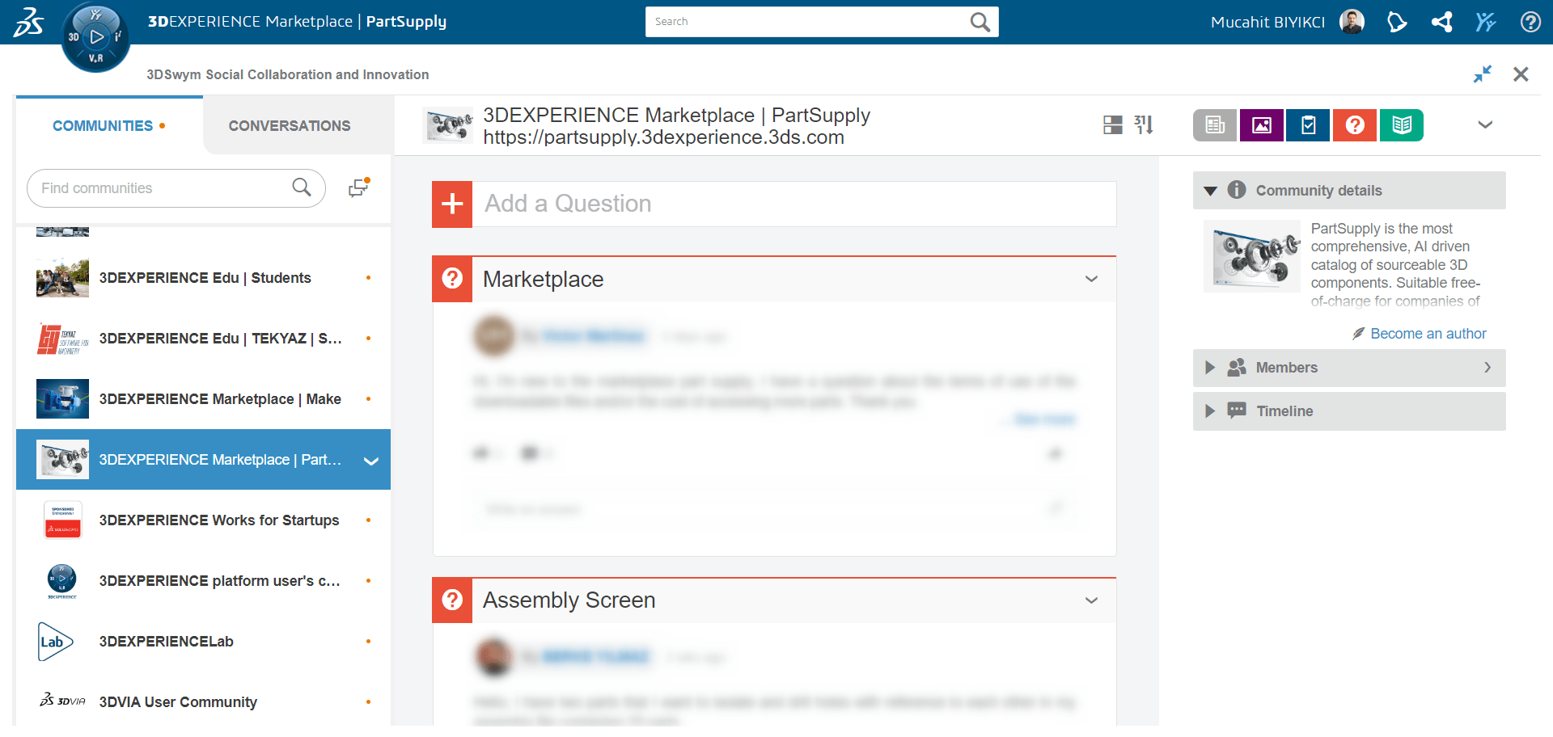Expand the header dropdown chevron beside filter icons
1553x737 pixels.
pyautogui.click(x=1485, y=124)
